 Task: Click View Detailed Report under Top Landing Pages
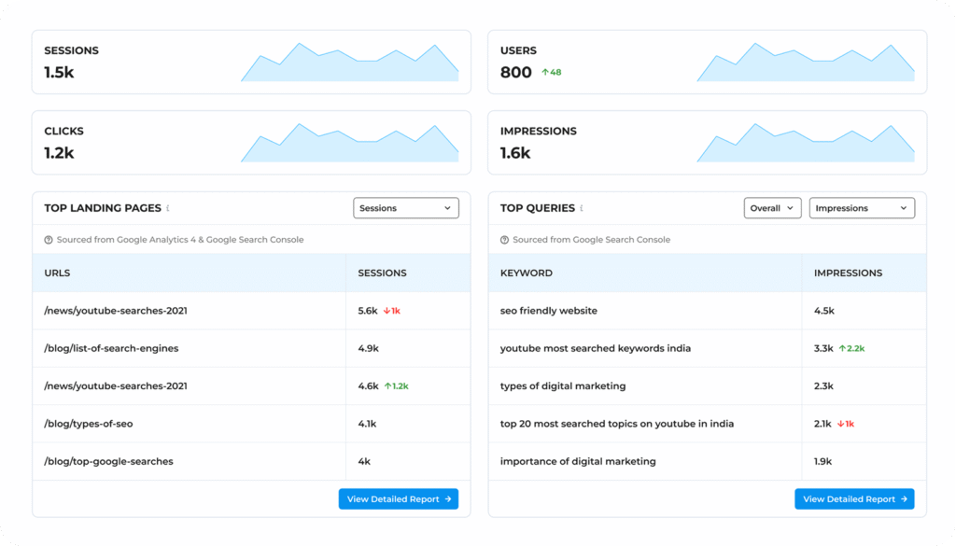coord(399,499)
